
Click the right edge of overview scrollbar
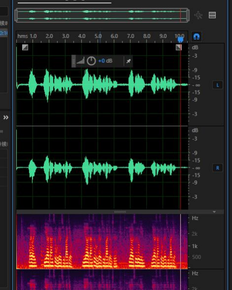coord(188,15)
